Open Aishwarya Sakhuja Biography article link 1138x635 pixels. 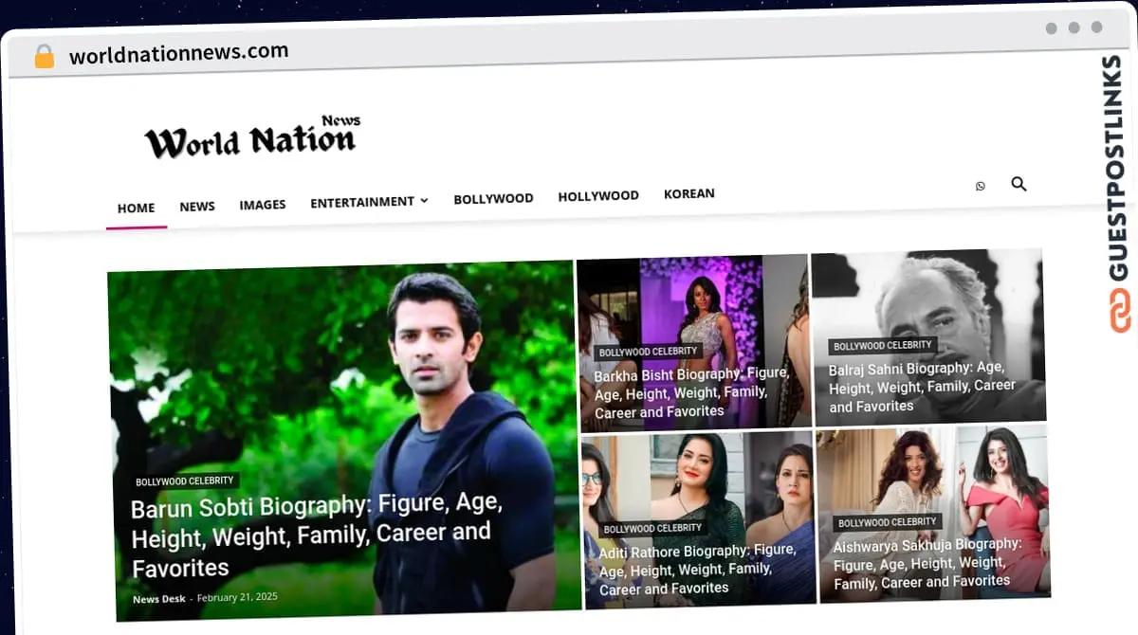coord(927,563)
